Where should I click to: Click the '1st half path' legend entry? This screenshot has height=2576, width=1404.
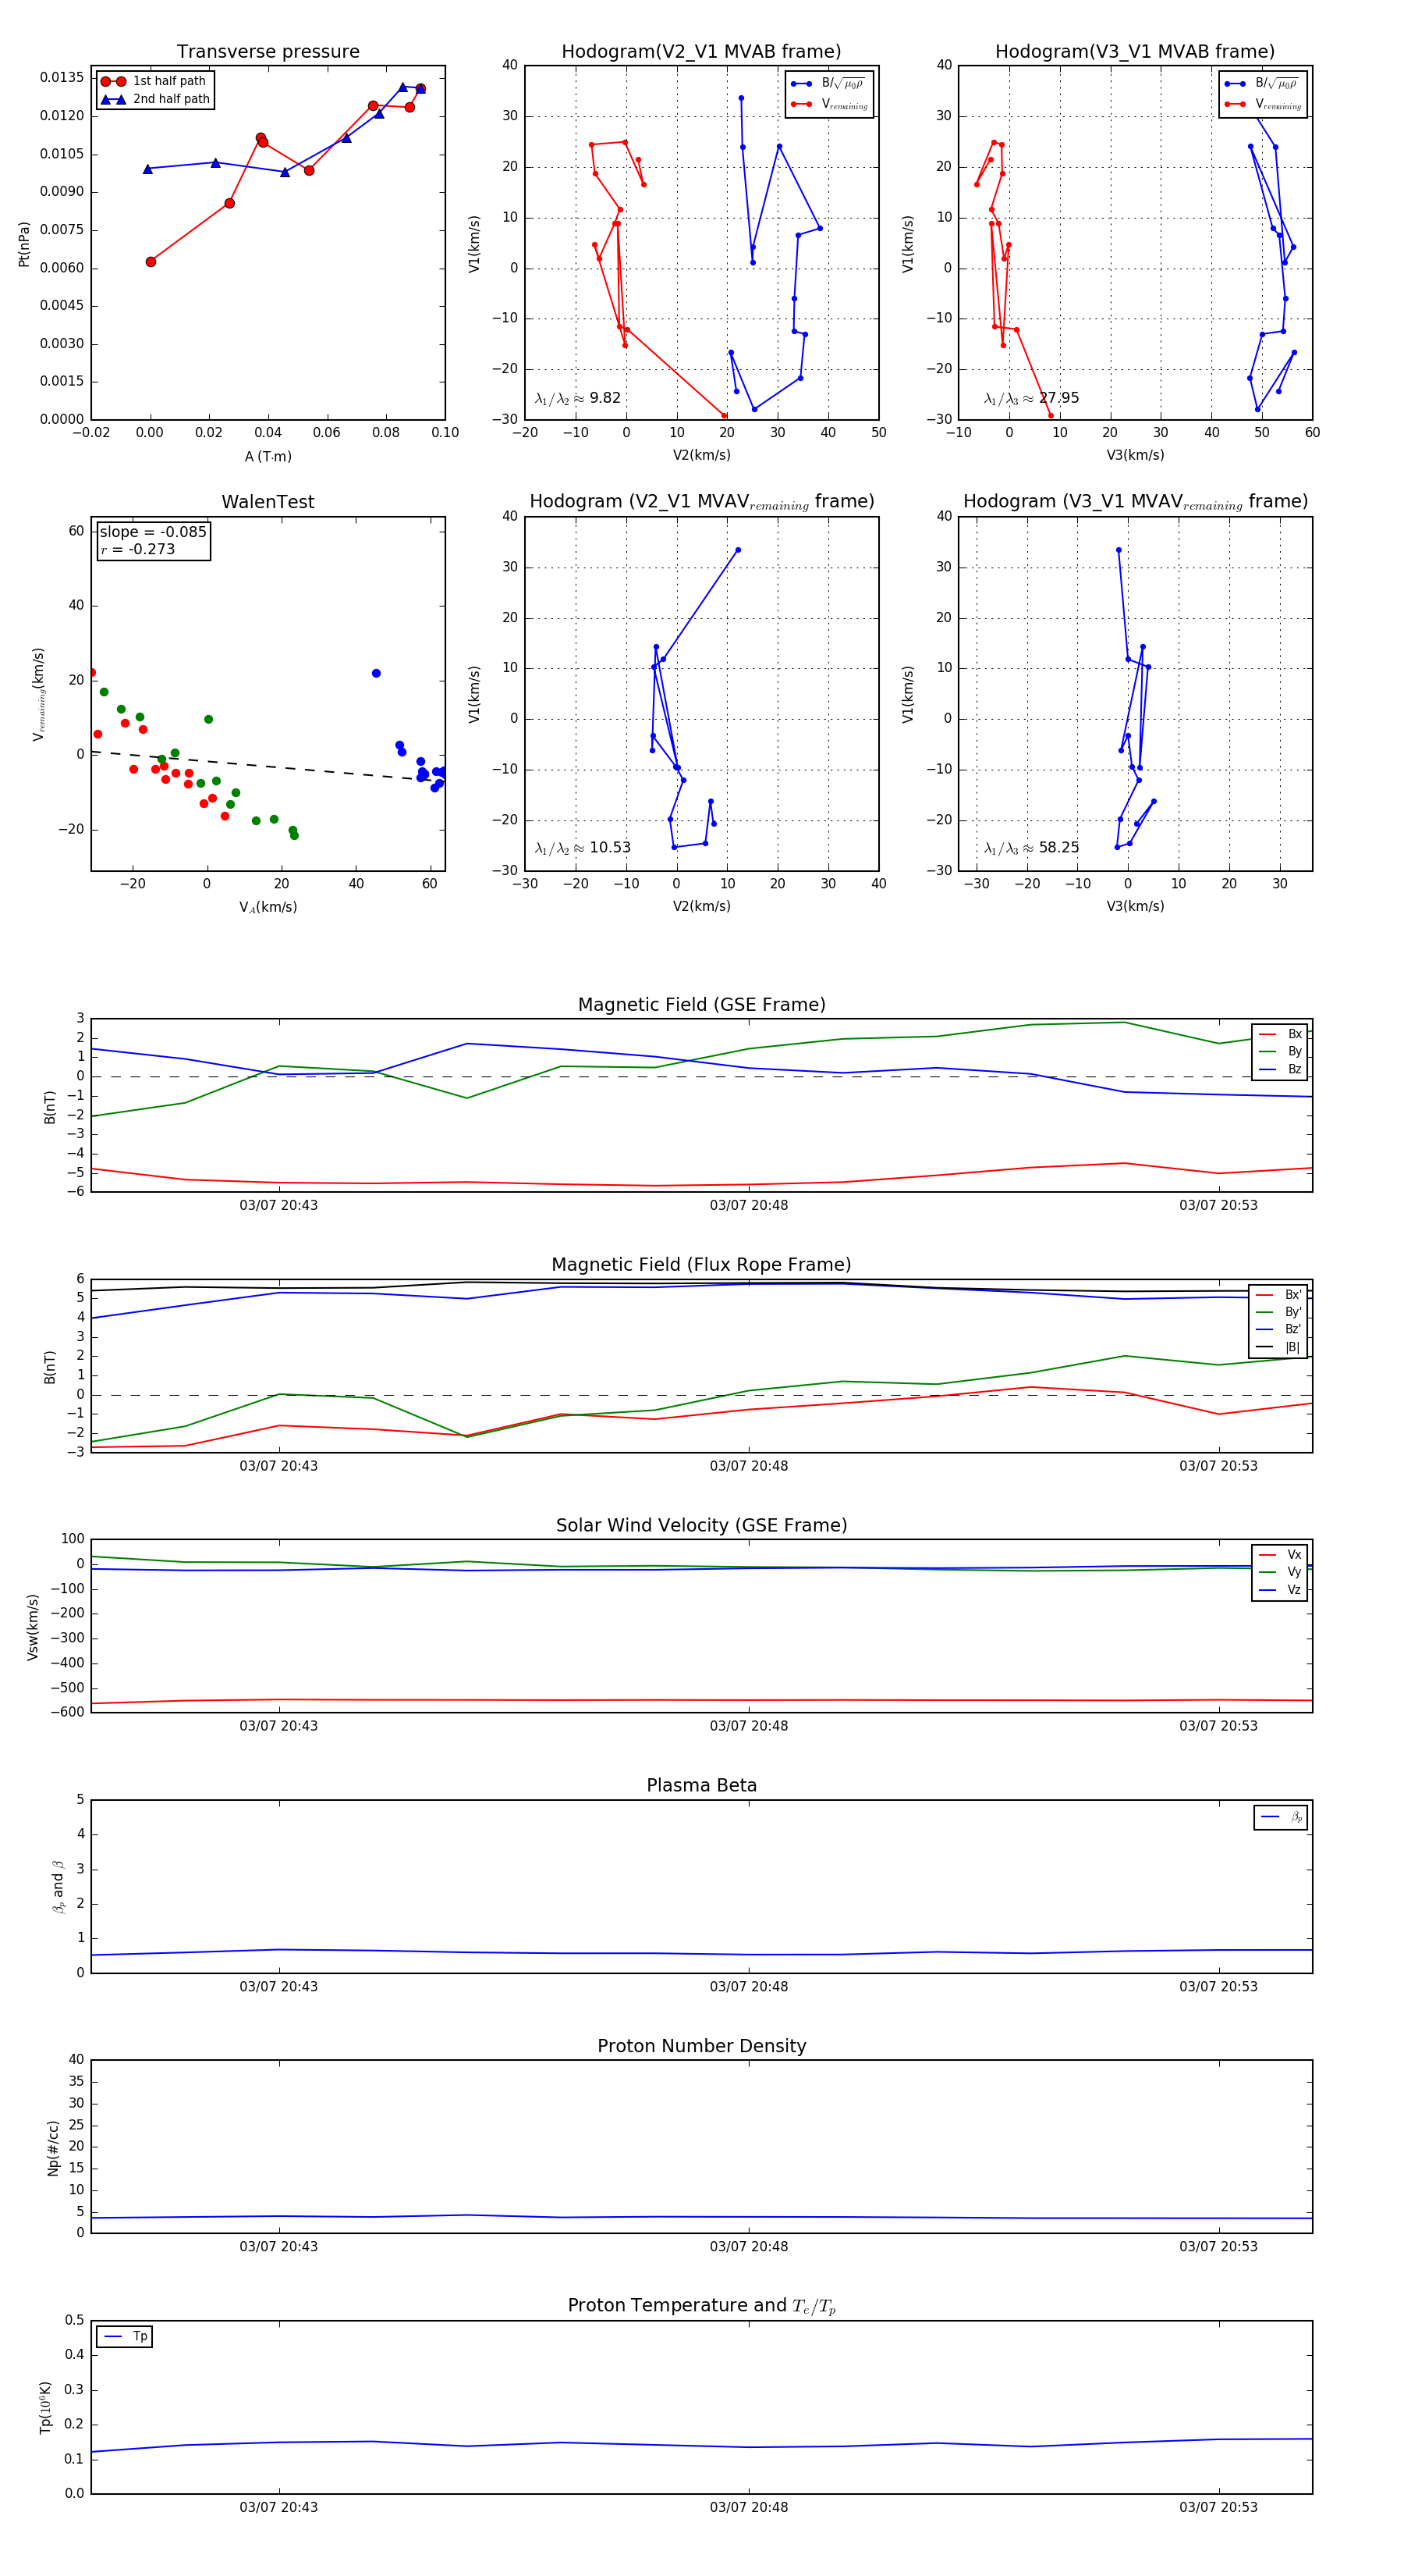point(155,81)
